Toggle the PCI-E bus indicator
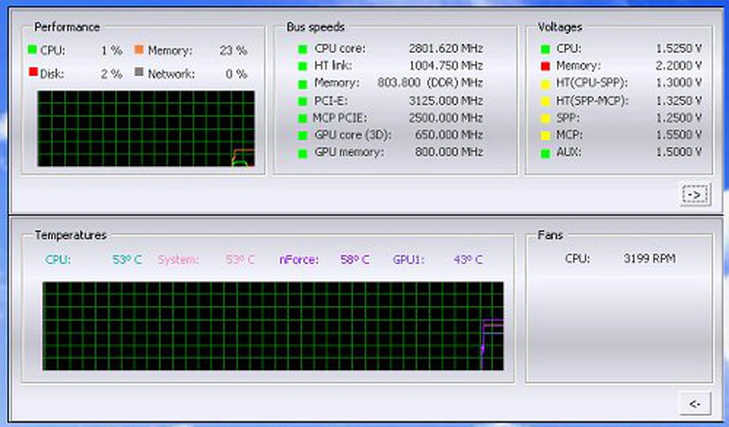 303,101
